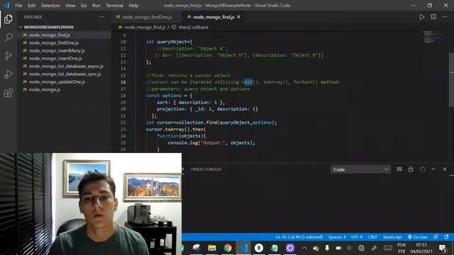Open network settings globe icon
This screenshot has width=454, height=255.
click(x=361, y=248)
